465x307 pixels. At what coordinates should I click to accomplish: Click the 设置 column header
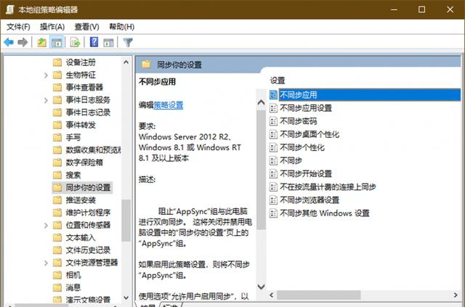point(278,81)
